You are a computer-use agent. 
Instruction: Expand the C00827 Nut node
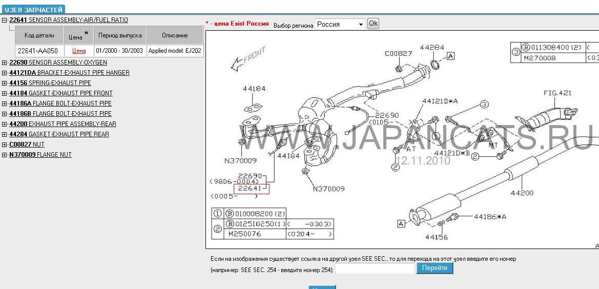5,144
